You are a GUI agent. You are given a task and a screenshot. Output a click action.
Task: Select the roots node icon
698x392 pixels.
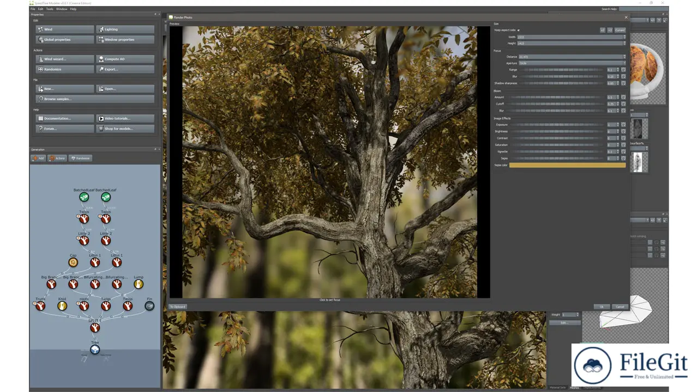click(x=84, y=306)
